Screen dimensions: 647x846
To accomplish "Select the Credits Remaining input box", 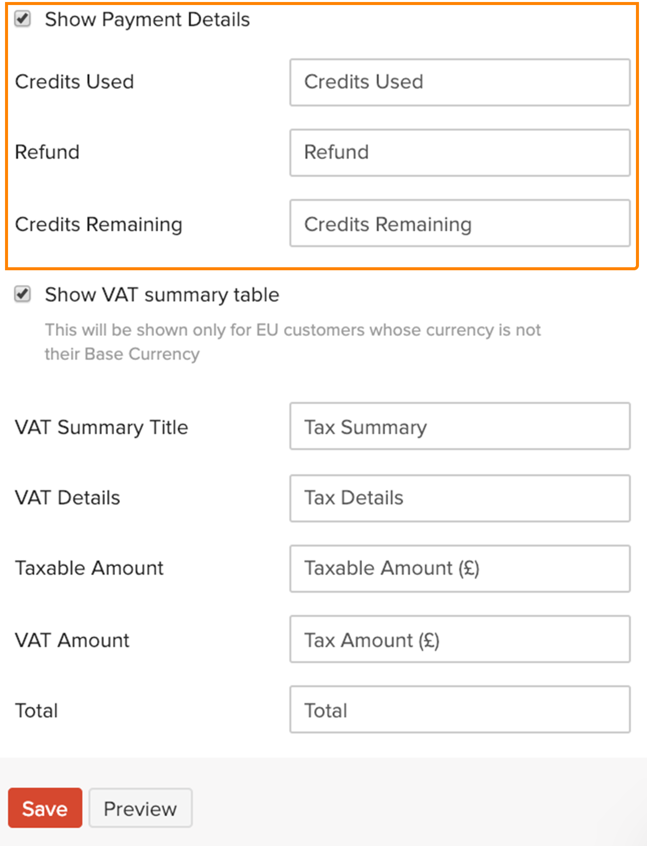I will (460, 224).
